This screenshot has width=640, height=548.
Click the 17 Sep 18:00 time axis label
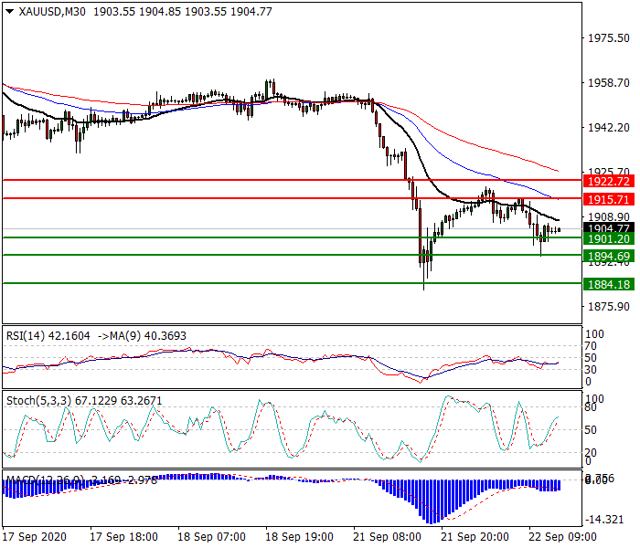123,537
